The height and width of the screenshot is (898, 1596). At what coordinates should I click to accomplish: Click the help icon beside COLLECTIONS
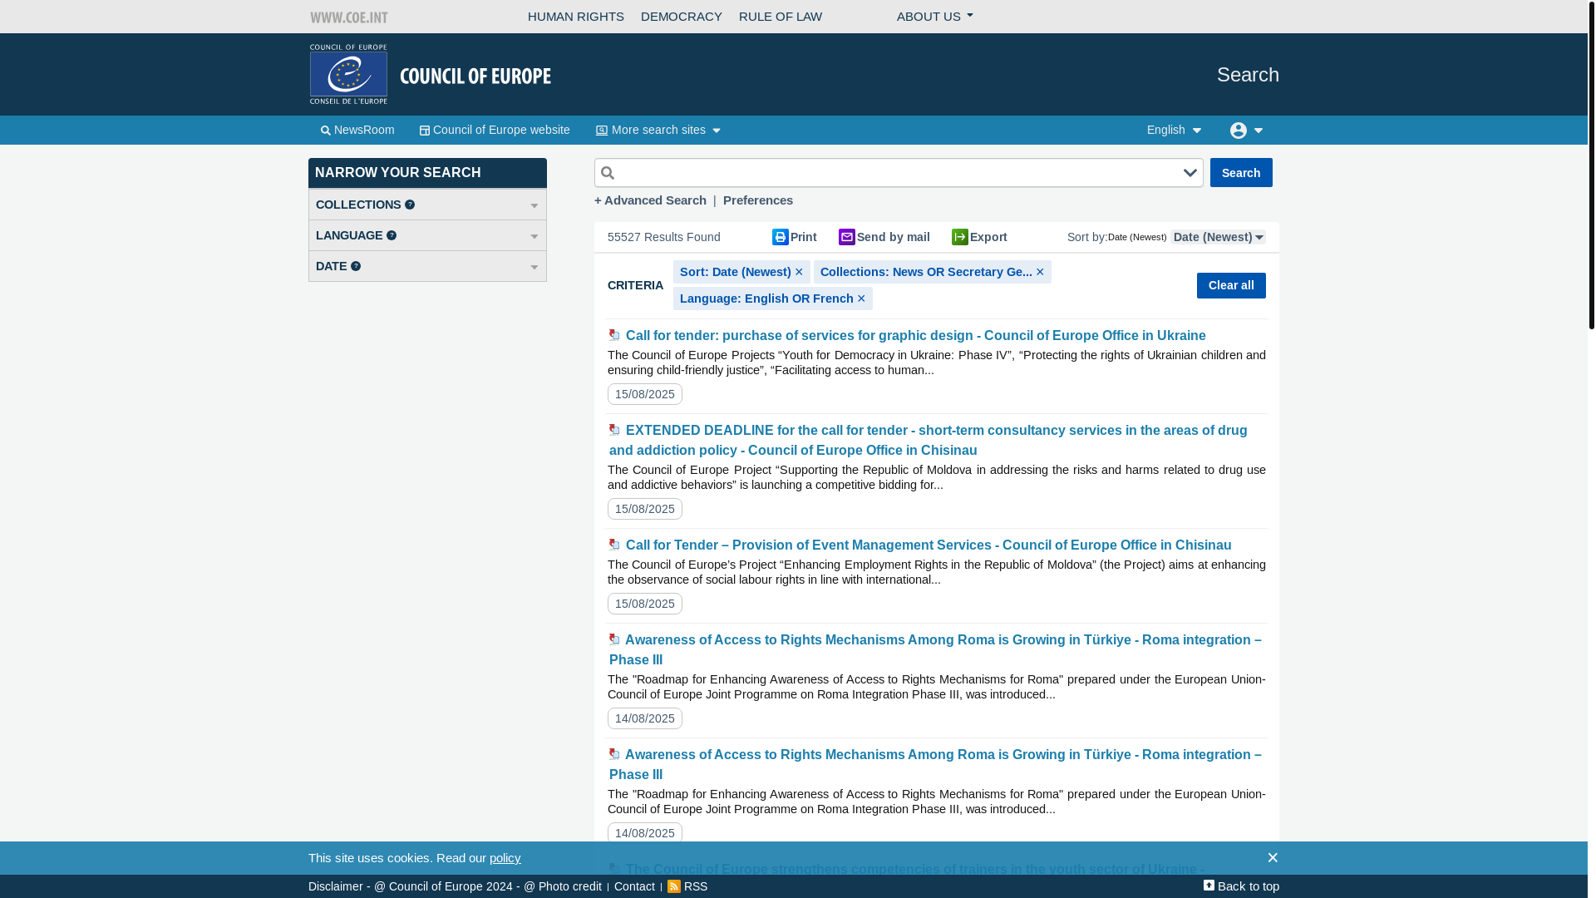pyautogui.click(x=410, y=205)
